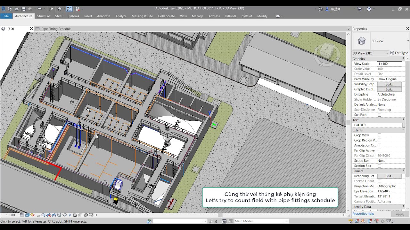Screen dimensions: 410x230
Task: Click the Visual Style cube icon
Action: 27,215
